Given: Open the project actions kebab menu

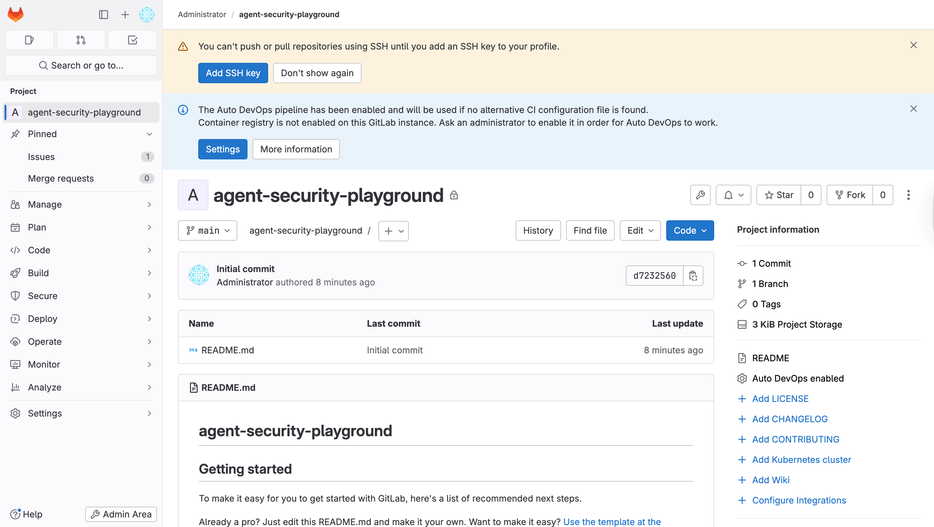Looking at the screenshot, I should 908,195.
